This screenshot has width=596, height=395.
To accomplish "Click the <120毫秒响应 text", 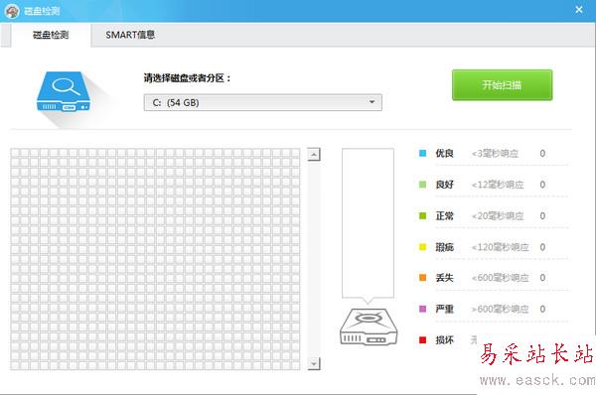I will click(501, 247).
